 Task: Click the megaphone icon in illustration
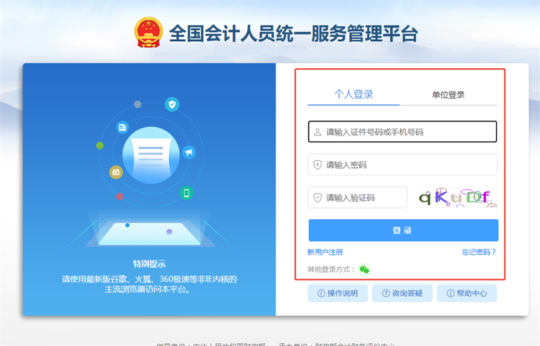188,152
